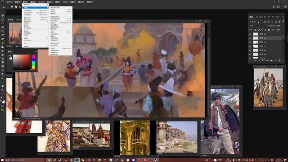The image size is (288, 162).
Task: Click the delete layer trash icon
Action: click(x=279, y=60)
